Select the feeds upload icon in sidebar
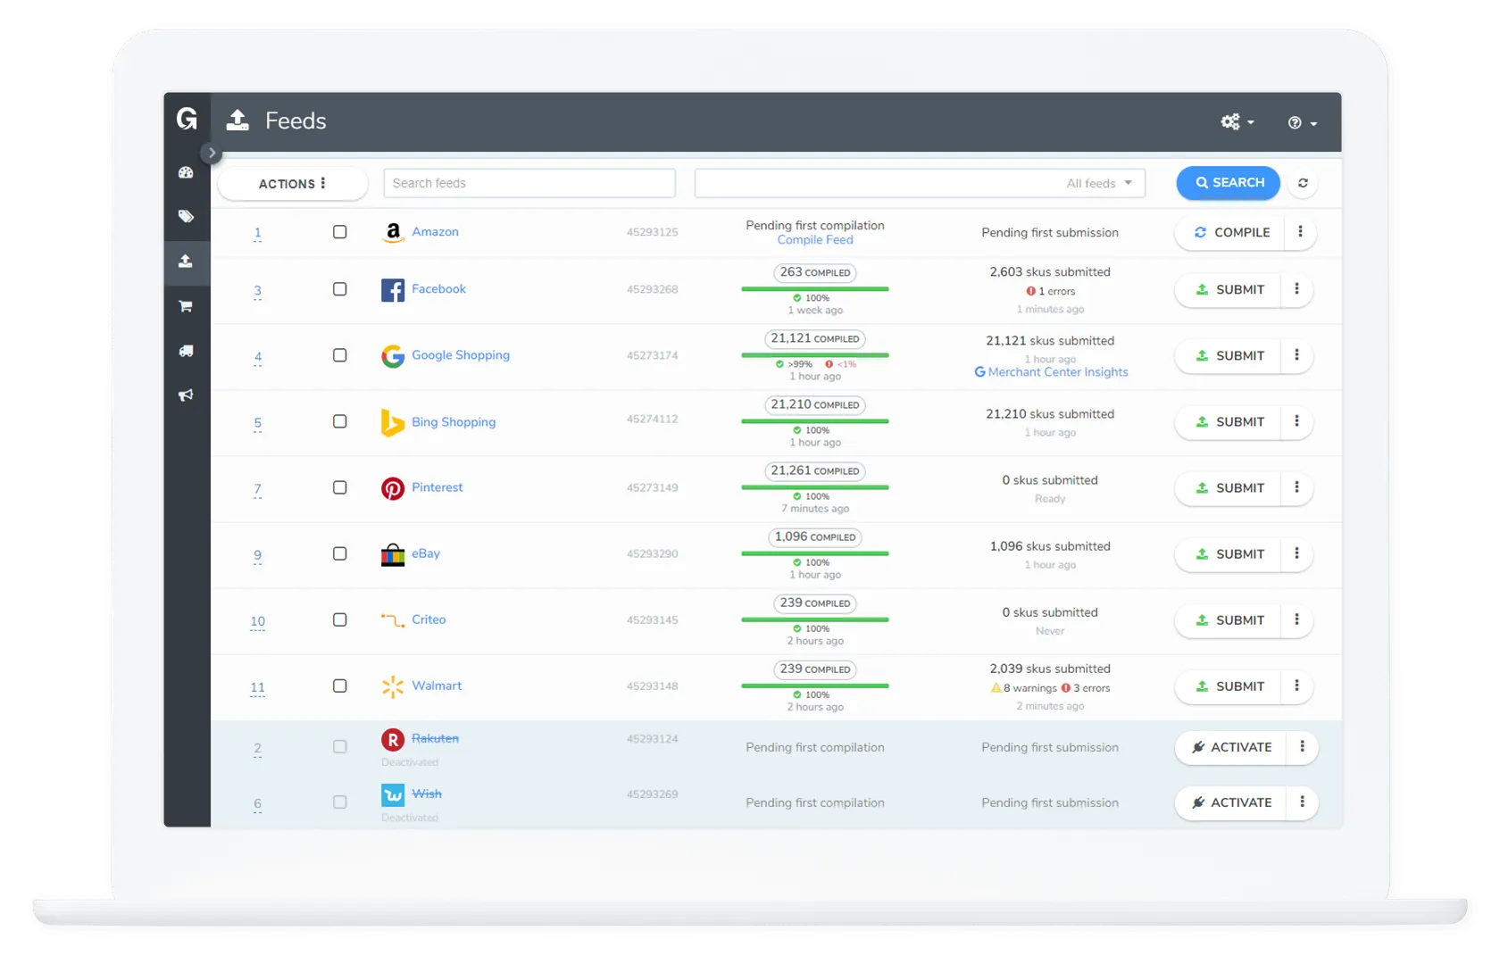Viewport: 1500px width, 964px height. point(186,261)
